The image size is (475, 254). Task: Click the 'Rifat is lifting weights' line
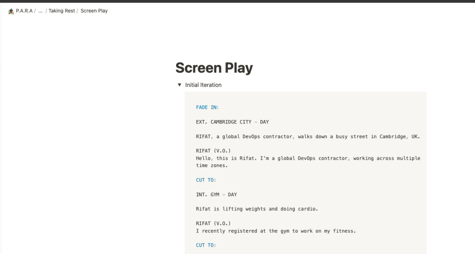click(257, 209)
